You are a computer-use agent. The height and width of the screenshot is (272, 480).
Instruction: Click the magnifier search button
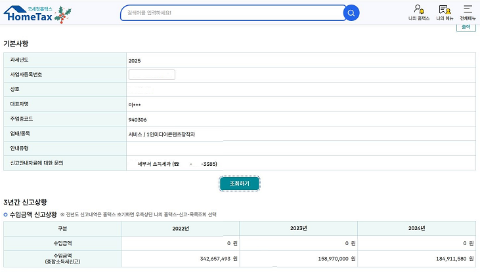(351, 13)
